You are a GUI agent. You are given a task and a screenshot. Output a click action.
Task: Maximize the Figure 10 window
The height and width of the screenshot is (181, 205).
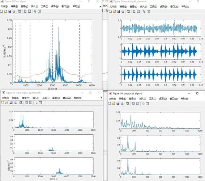[197, 93]
